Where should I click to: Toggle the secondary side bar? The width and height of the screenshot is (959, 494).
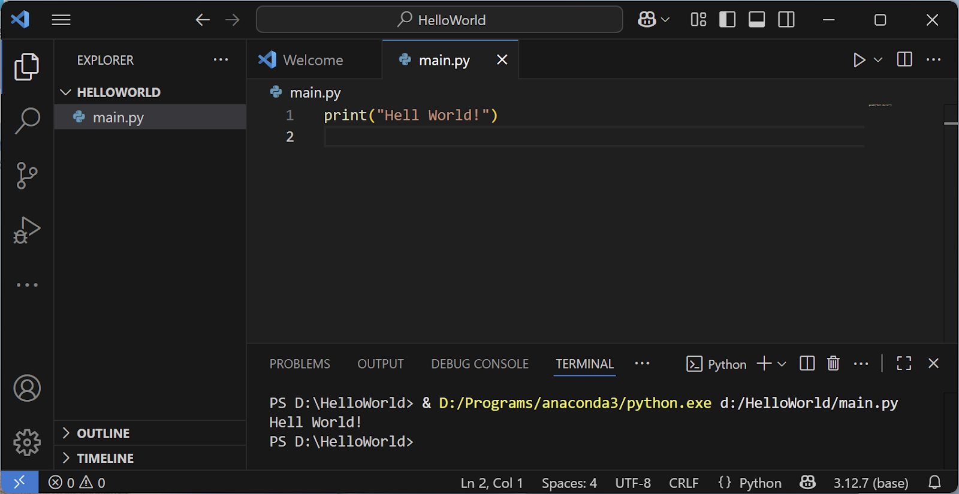pyautogui.click(x=786, y=20)
